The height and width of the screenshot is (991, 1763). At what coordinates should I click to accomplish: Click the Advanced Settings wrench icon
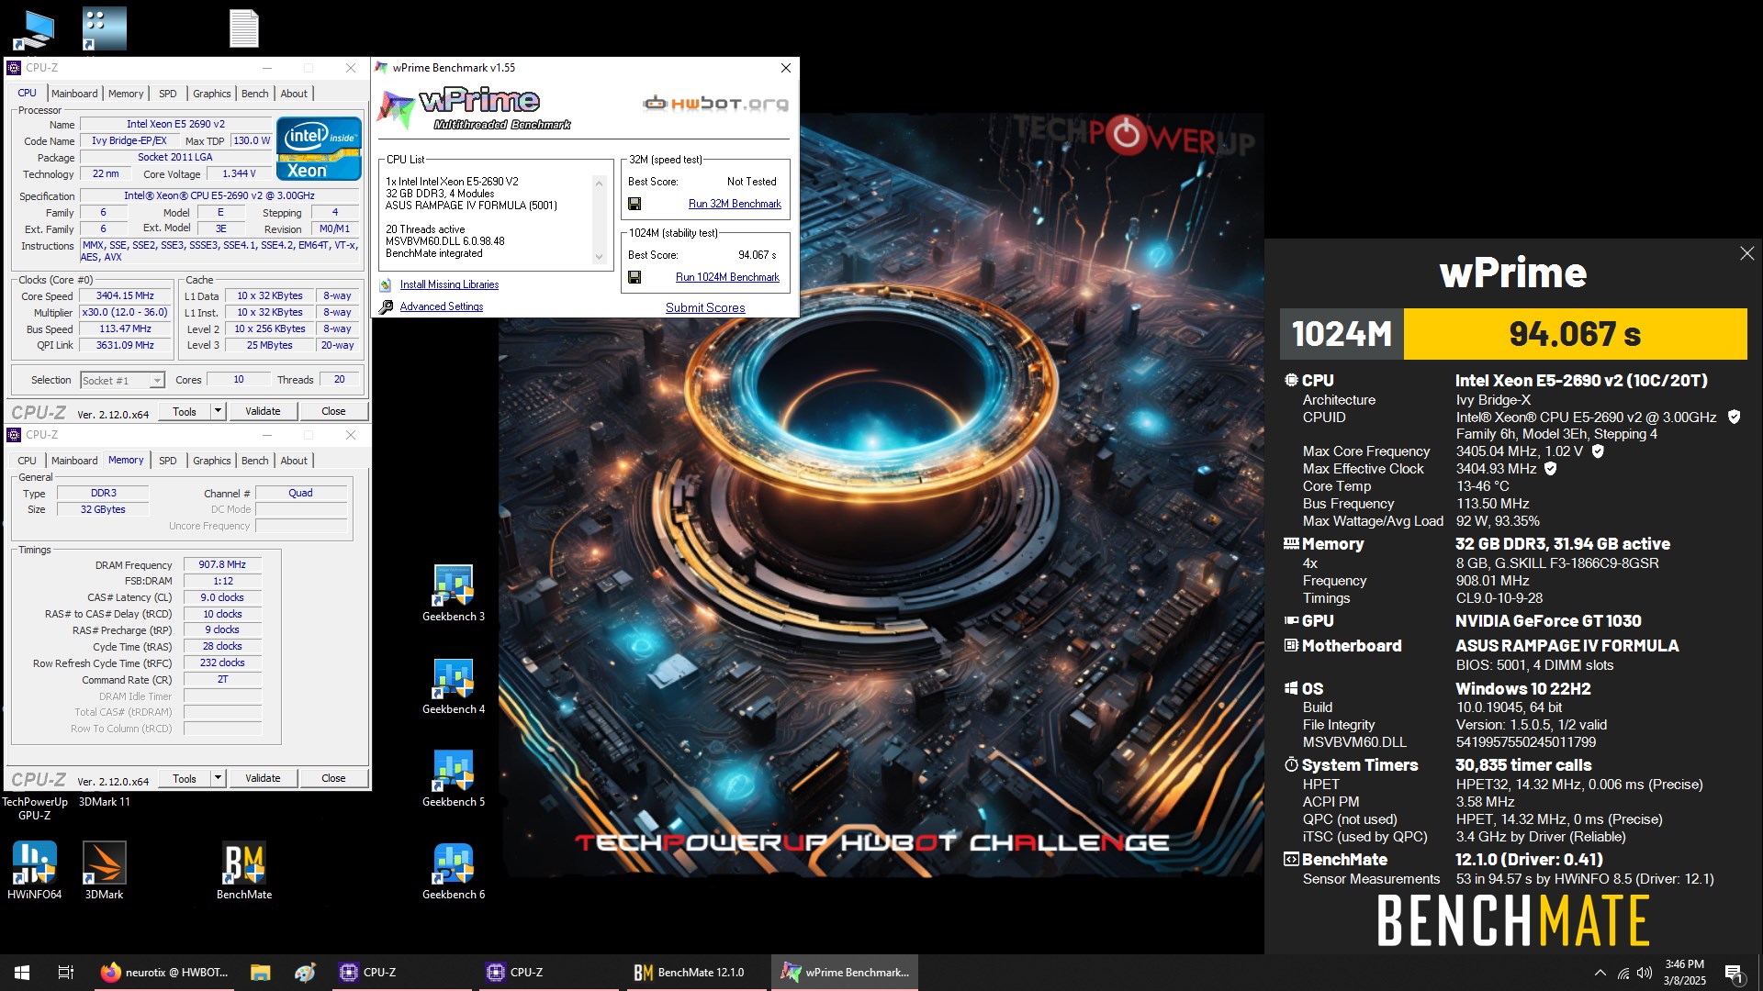pos(387,306)
